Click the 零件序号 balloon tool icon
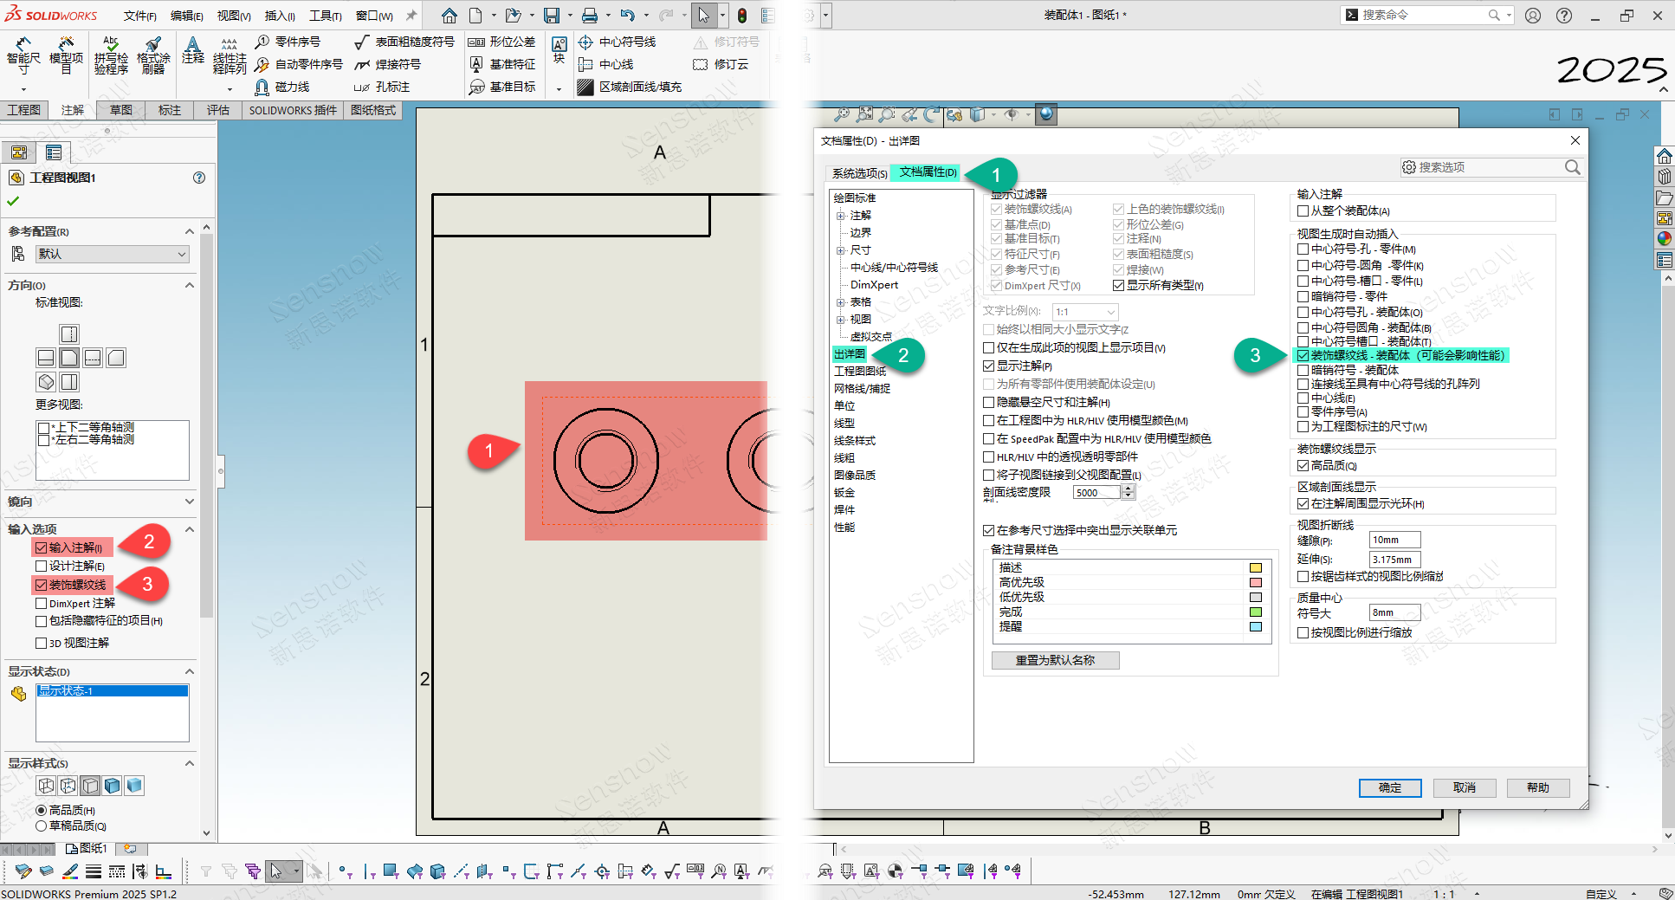 (262, 42)
